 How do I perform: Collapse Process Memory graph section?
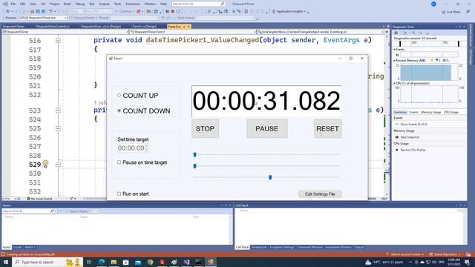[x=394, y=61]
